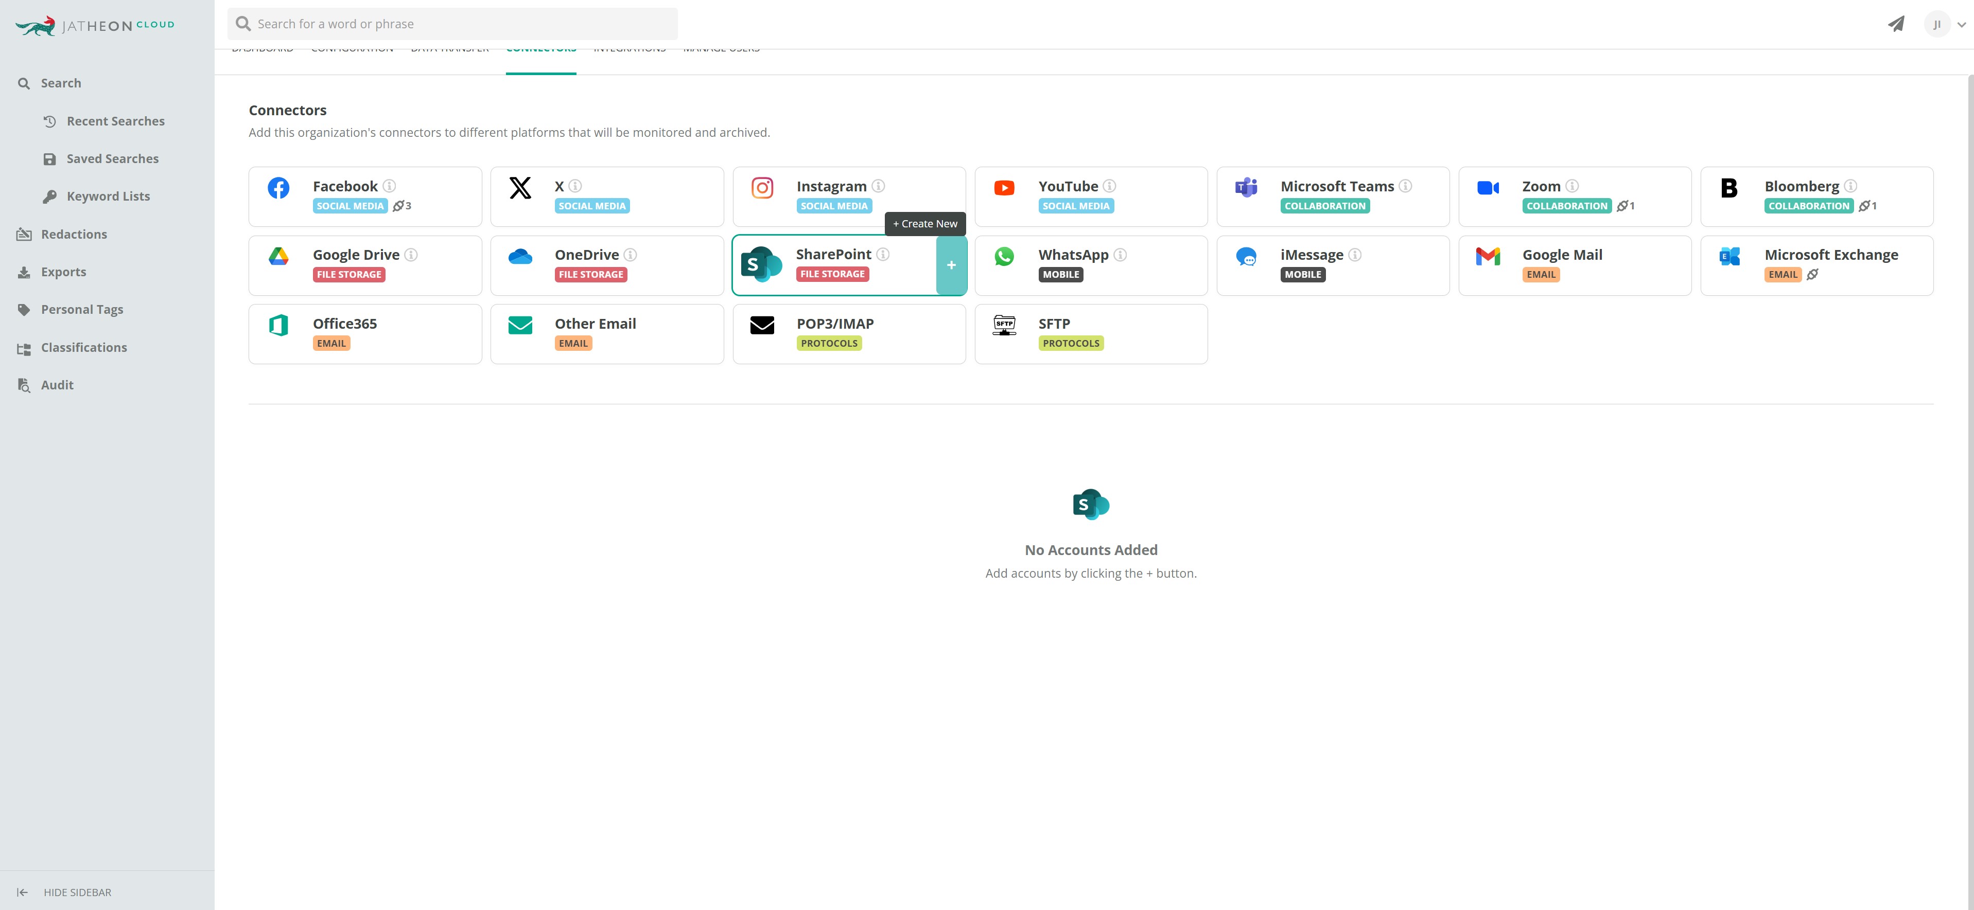Open Recent Searches
The image size is (1974, 910).
(x=116, y=121)
